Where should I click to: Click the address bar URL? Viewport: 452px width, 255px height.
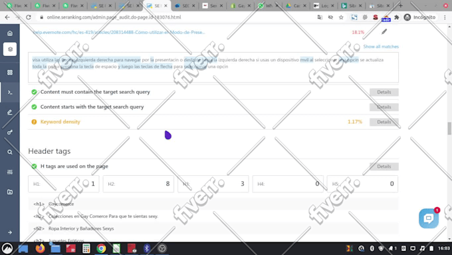[114, 17]
